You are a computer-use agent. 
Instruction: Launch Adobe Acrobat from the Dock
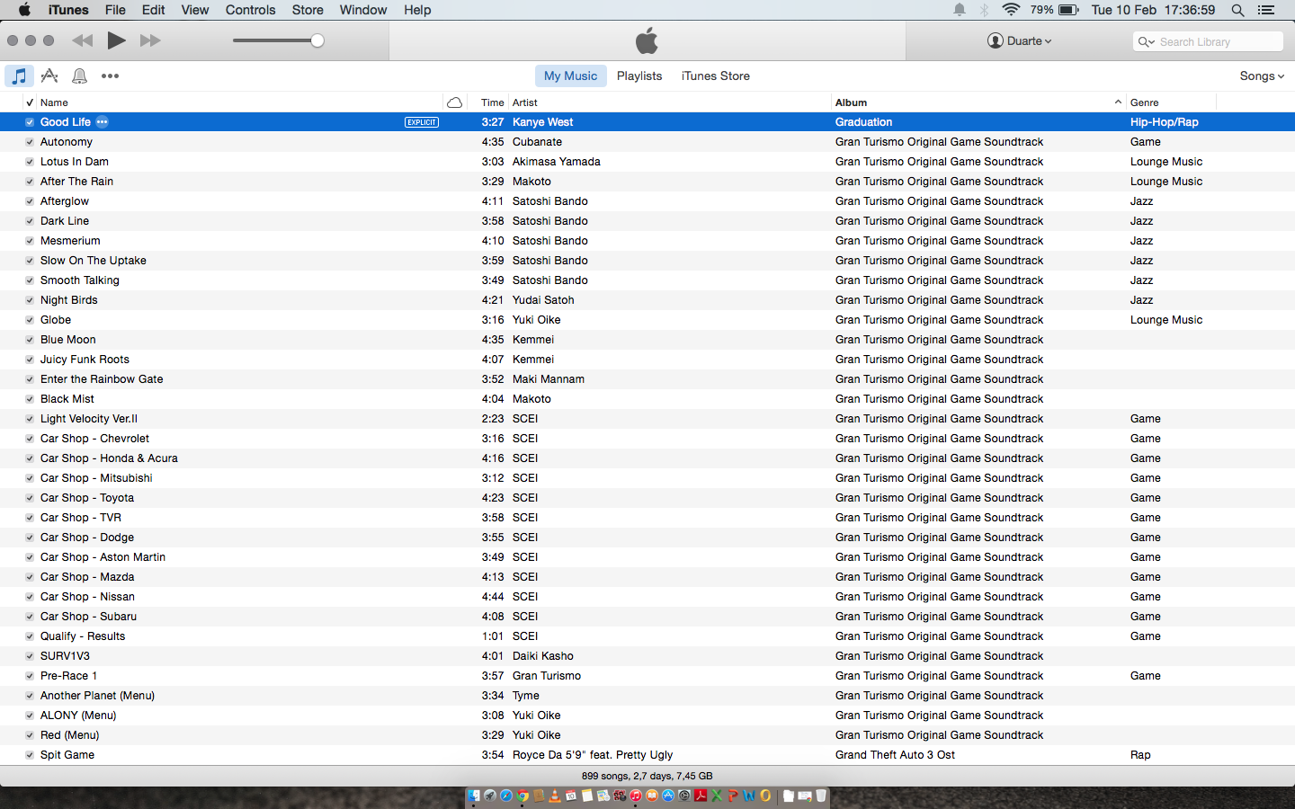click(x=701, y=796)
